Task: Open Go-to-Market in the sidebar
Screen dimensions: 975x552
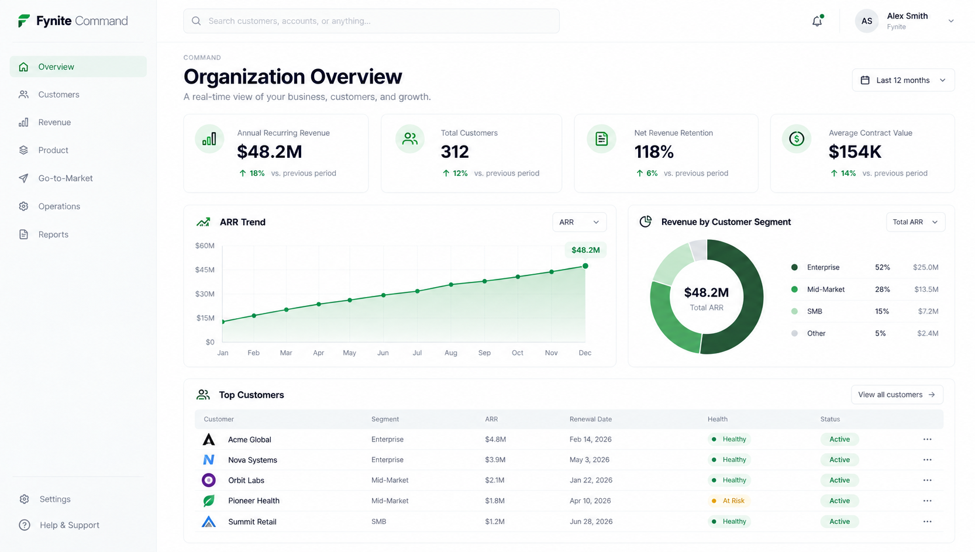Action: tap(78, 178)
